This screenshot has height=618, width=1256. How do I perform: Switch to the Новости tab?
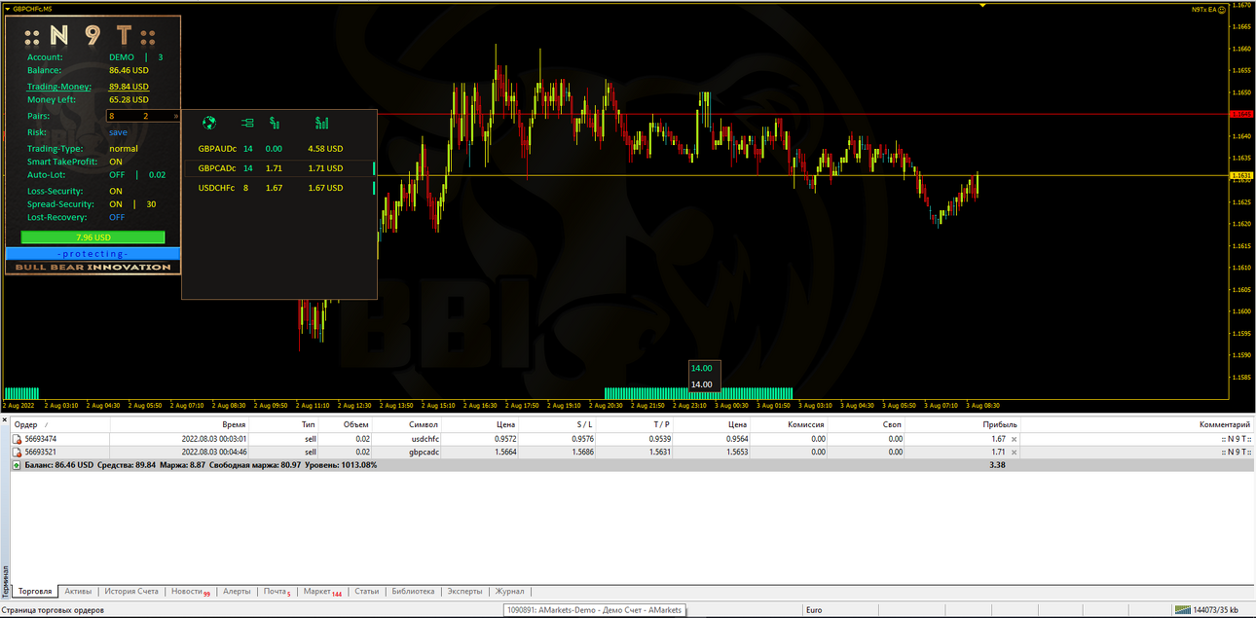point(190,591)
